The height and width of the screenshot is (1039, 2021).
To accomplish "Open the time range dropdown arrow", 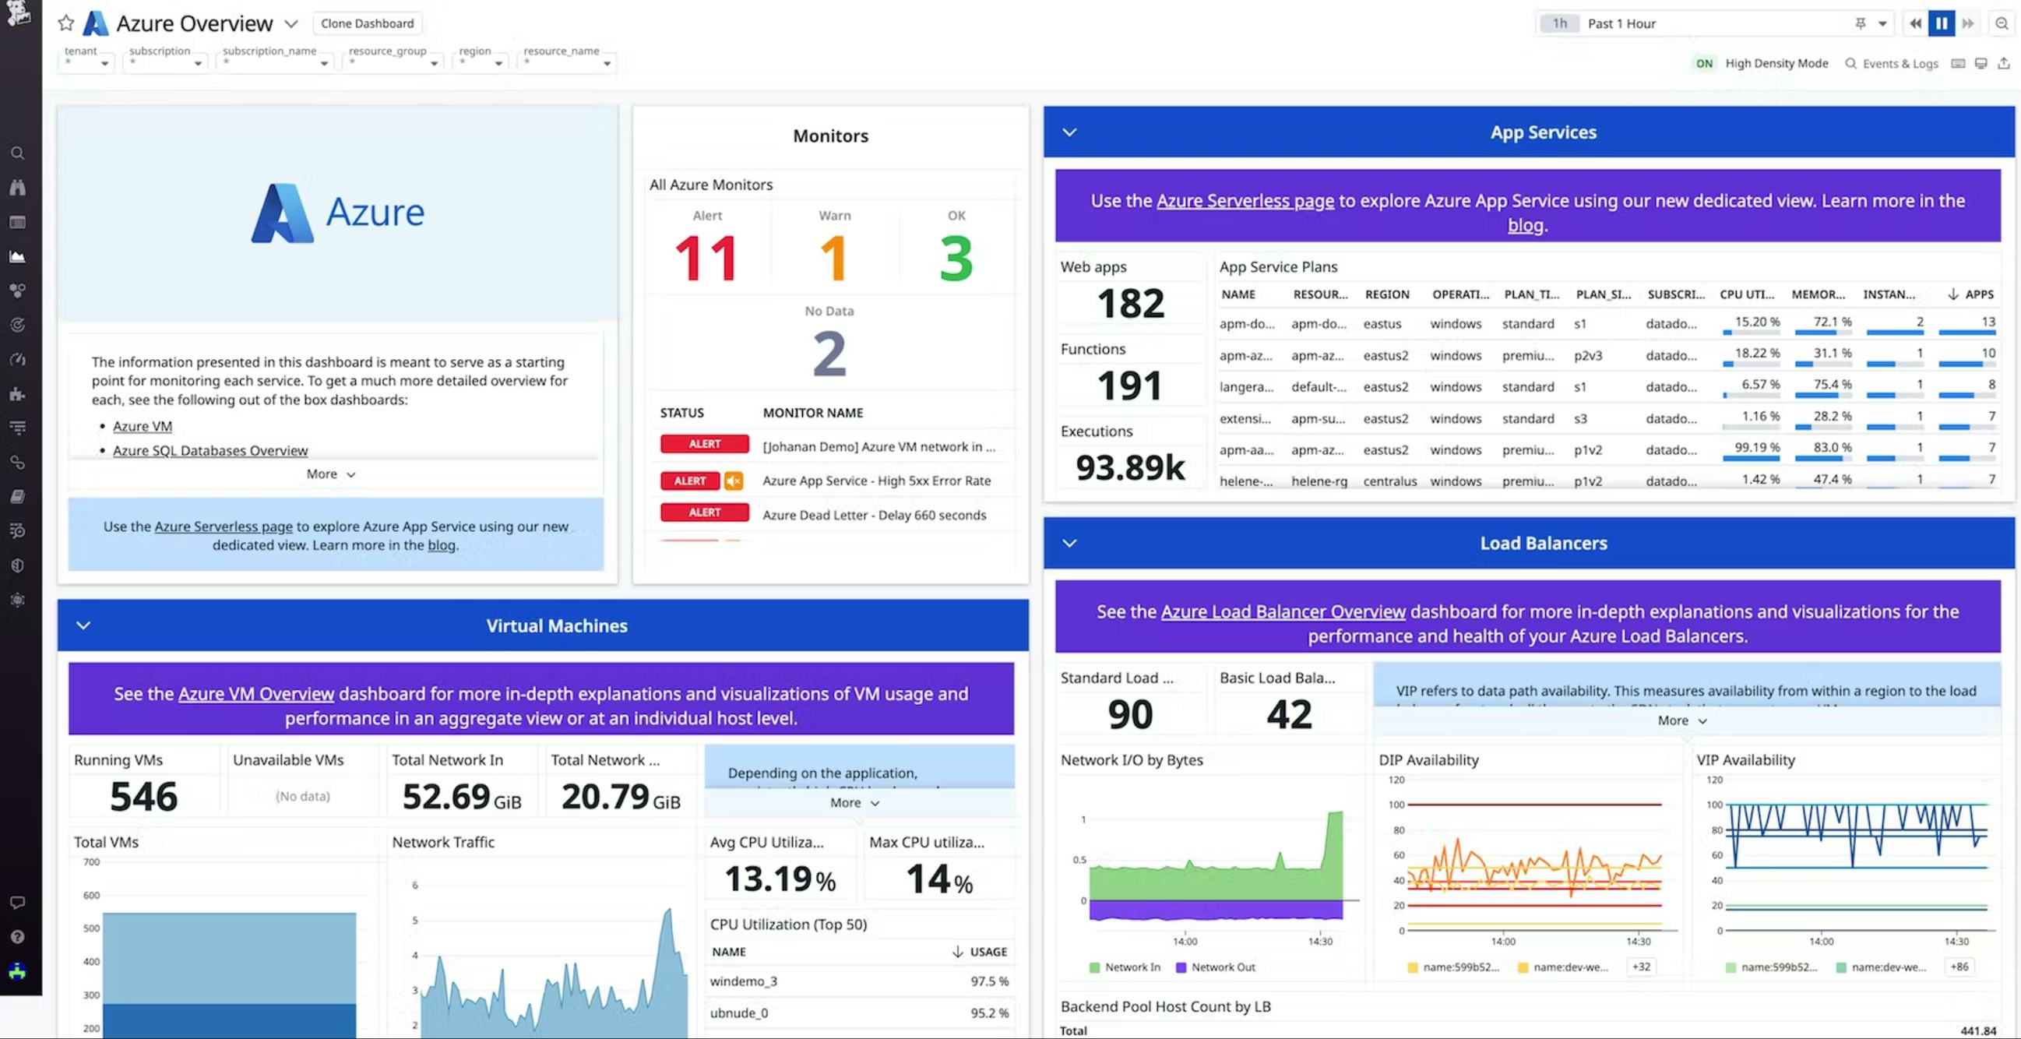I will (x=1882, y=23).
